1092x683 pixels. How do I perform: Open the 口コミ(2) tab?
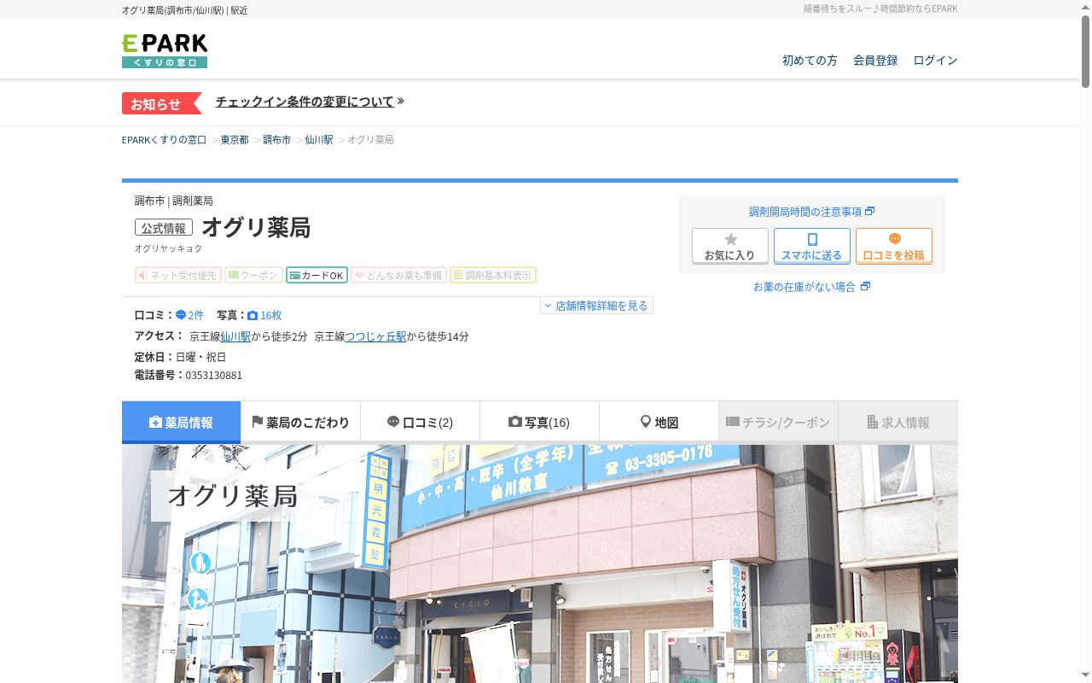[420, 422]
